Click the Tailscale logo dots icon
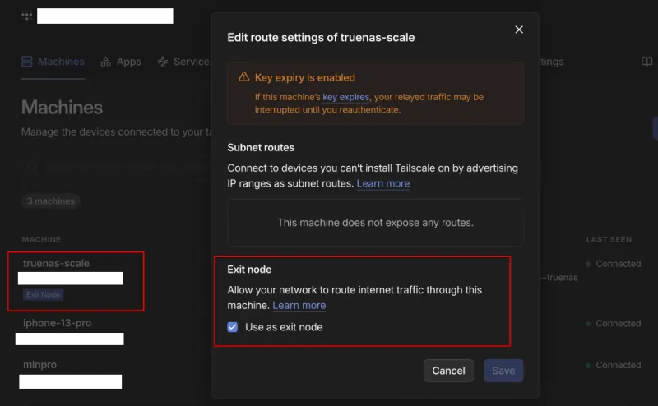658x406 pixels. (x=27, y=16)
